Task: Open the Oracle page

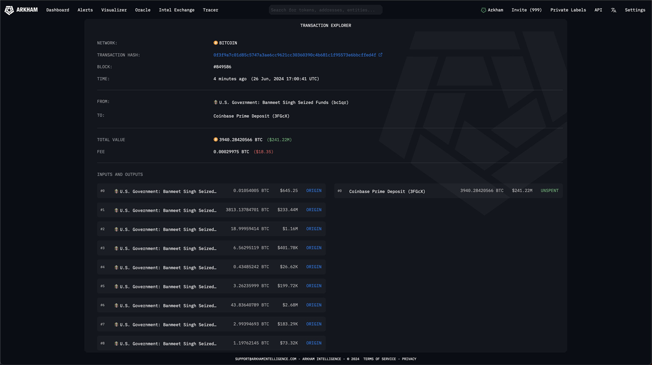Action: pyautogui.click(x=143, y=10)
